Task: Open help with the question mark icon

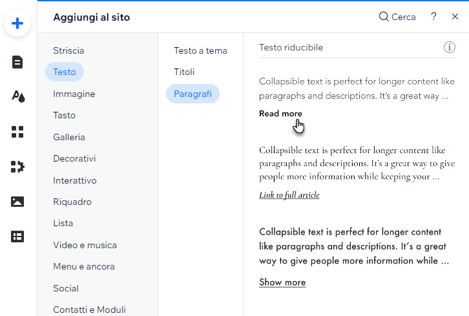Action: 433,16
